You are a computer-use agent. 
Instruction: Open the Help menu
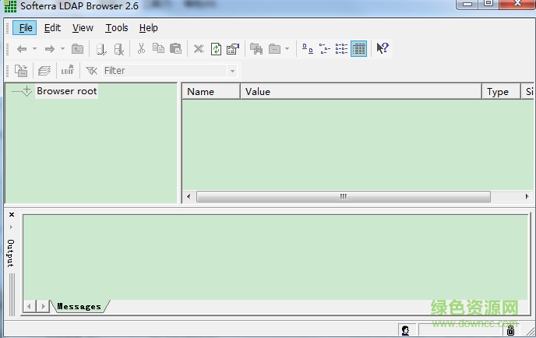click(148, 28)
